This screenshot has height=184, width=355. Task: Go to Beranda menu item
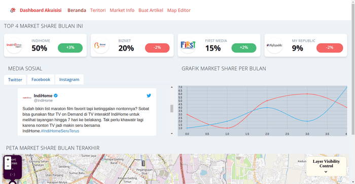click(77, 10)
